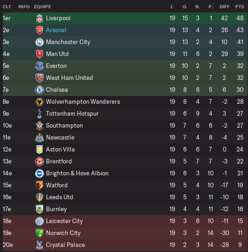Click the Newcastle team name
The image size is (248, 252).
pyautogui.click(x=60, y=137)
